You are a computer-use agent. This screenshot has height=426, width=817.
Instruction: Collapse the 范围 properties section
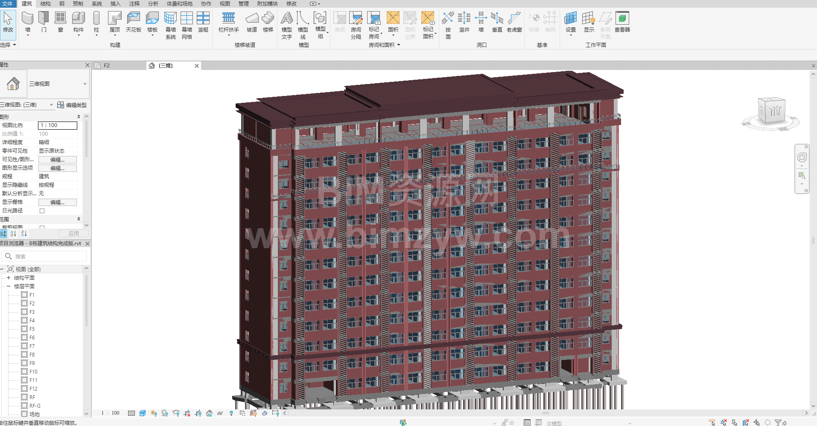pos(79,219)
